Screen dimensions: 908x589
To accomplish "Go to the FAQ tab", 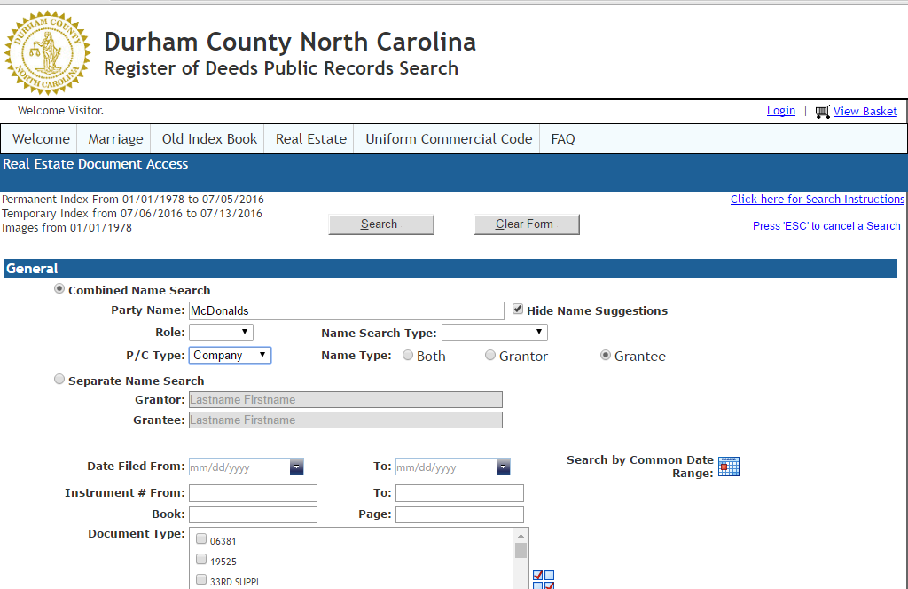I will tap(563, 138).
